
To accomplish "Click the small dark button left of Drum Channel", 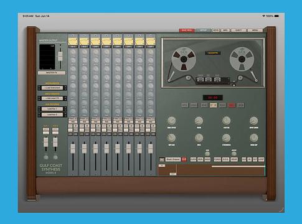I will click(x=162, y=159).
